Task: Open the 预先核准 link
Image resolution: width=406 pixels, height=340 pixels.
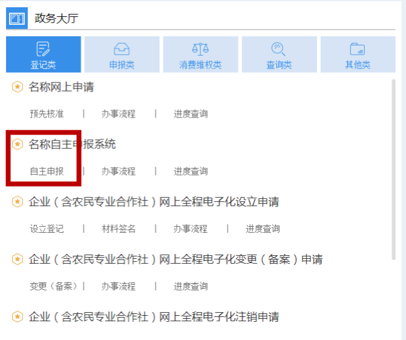Action: (x=47, y=113)
